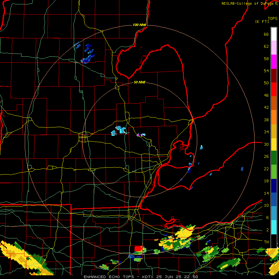Pick the light blue legend swatch
The image size is (279, 279).
point(274,213)
